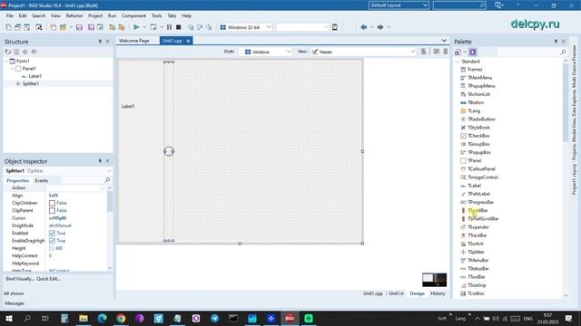Screen dimensions: 581x326
Task: Select TProgressBar component in Palette
Action: (x=480, y=202)
